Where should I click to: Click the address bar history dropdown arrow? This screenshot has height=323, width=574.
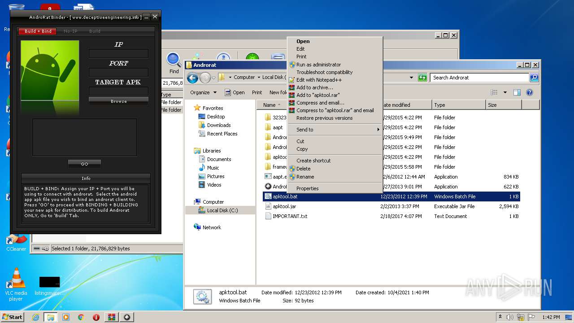click(411, 78)
